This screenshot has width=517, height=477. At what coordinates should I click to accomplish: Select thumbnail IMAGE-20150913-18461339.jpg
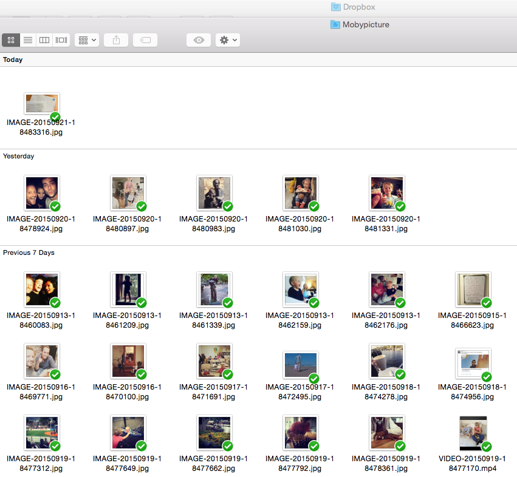pos(214,289)
